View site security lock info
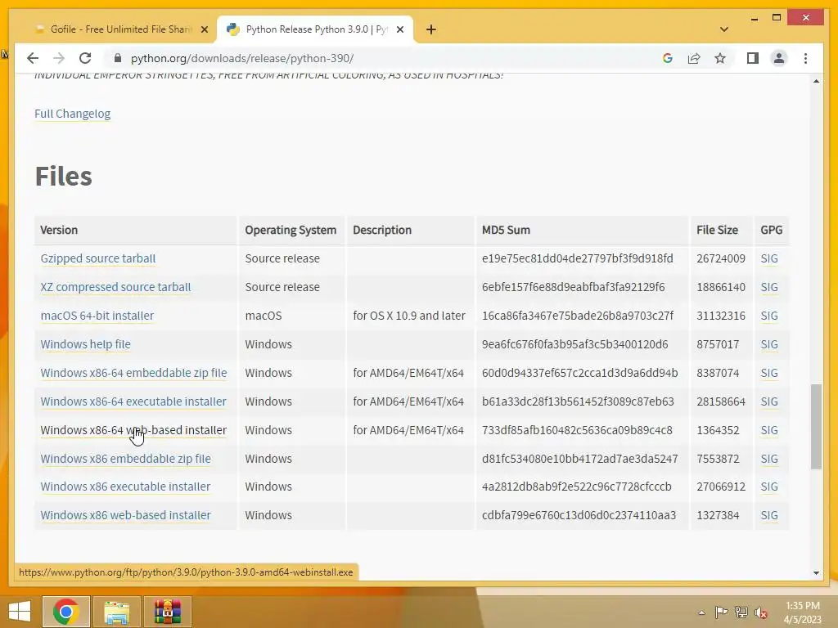The width and height of the screenshot is (838, 628). pos(118,58)
